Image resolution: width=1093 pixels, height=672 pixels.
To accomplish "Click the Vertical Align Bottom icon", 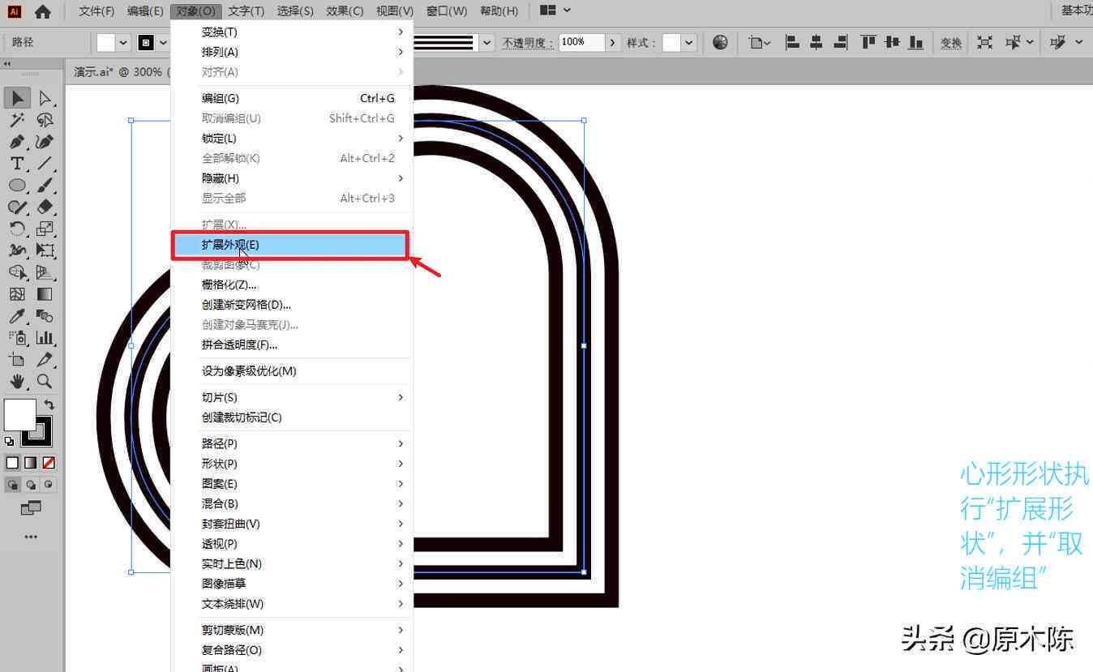I will pyautogui.click(x=916, y=42).
